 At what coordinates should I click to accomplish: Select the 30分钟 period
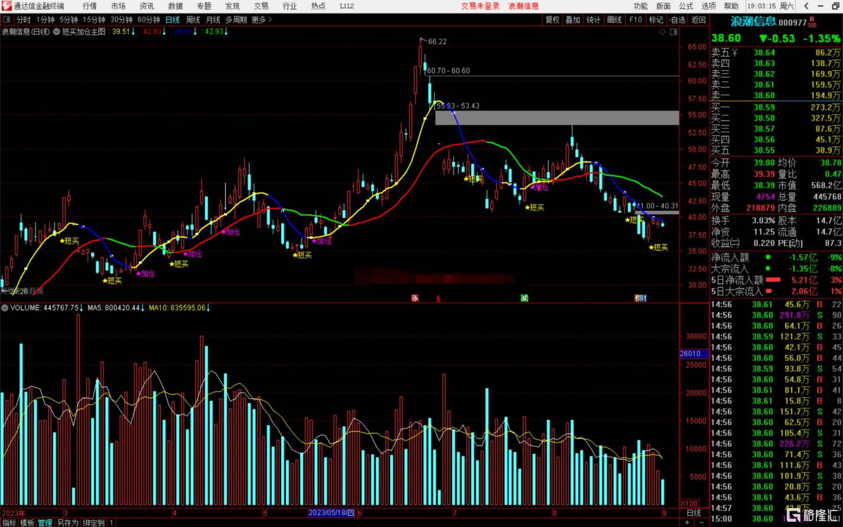point(121,19)
